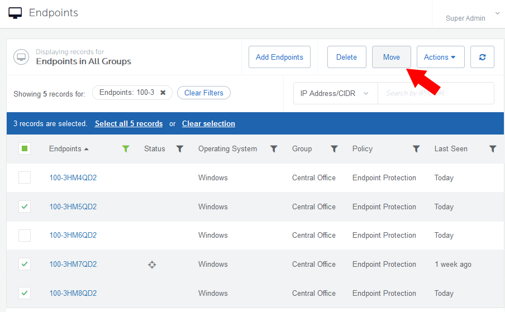This screenshot has width=505, height=312.
Task: Open the Group column filter icon
Action: click(x=334, y=149)
